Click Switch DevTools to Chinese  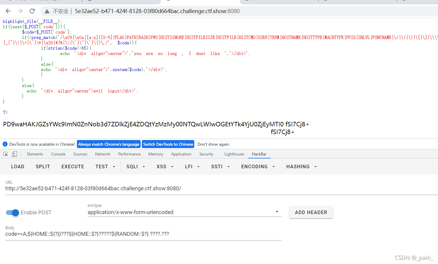coord(168,144)
